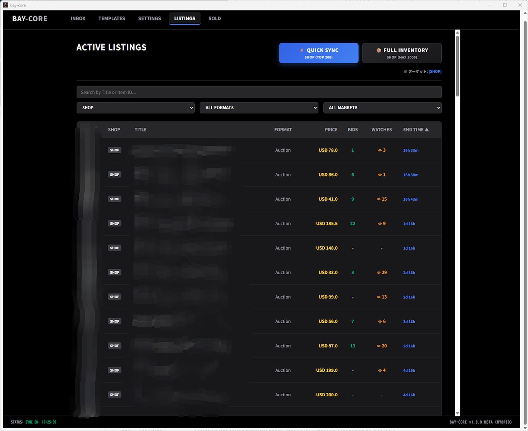The height and width of the screenshot is (431, 528).
Task: Click the scrollbar down arrow
Action: 457,413
